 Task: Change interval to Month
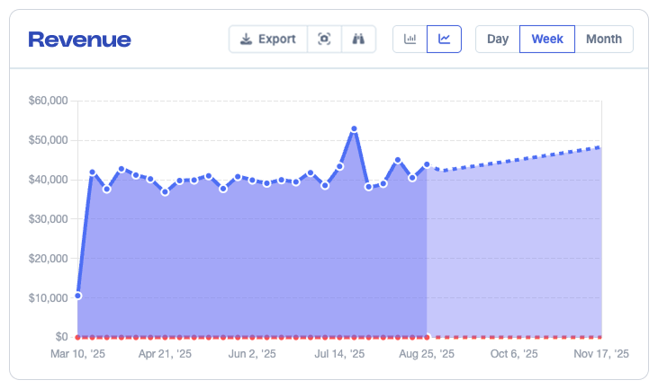[x=603, y=40]
